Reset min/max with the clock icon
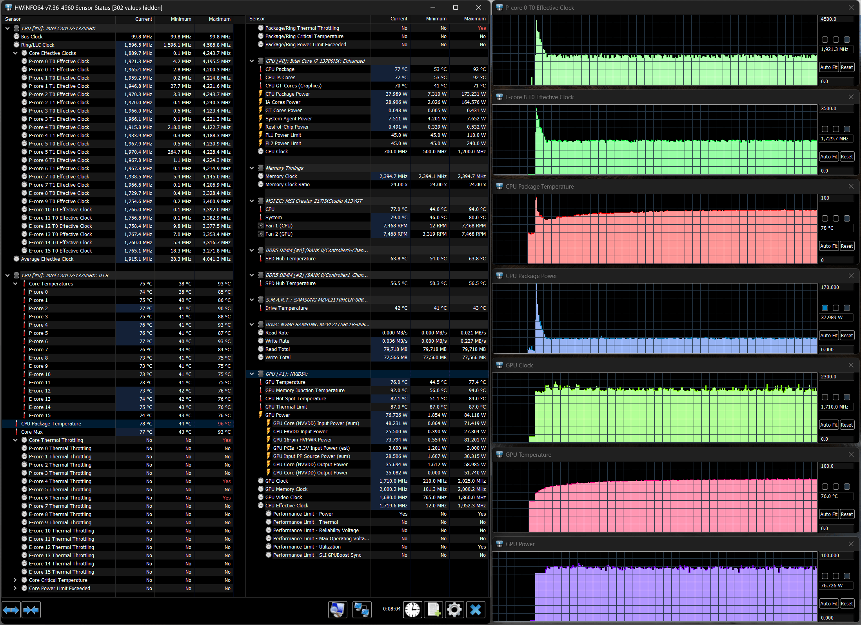This screenshot has height=625, width=861. 412,610
